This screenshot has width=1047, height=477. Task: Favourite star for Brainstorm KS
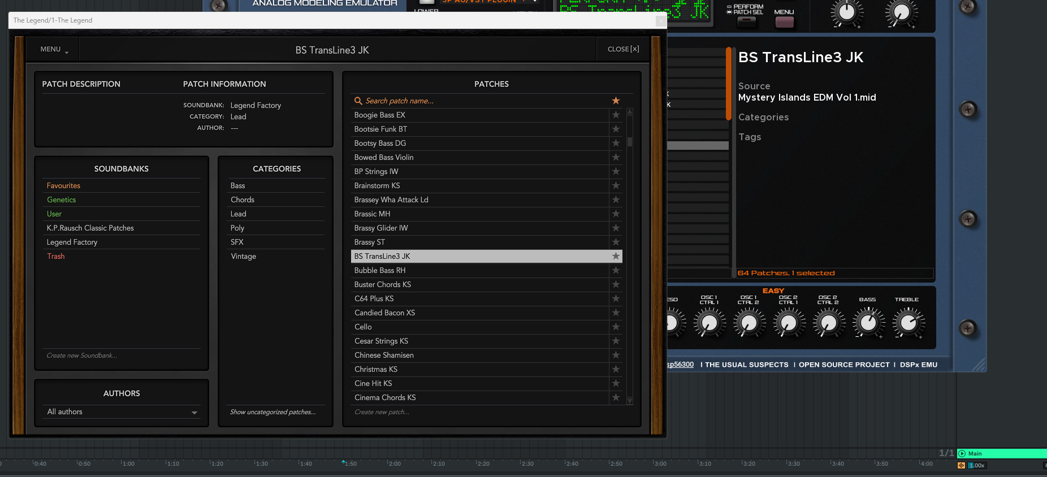[616, 185]
